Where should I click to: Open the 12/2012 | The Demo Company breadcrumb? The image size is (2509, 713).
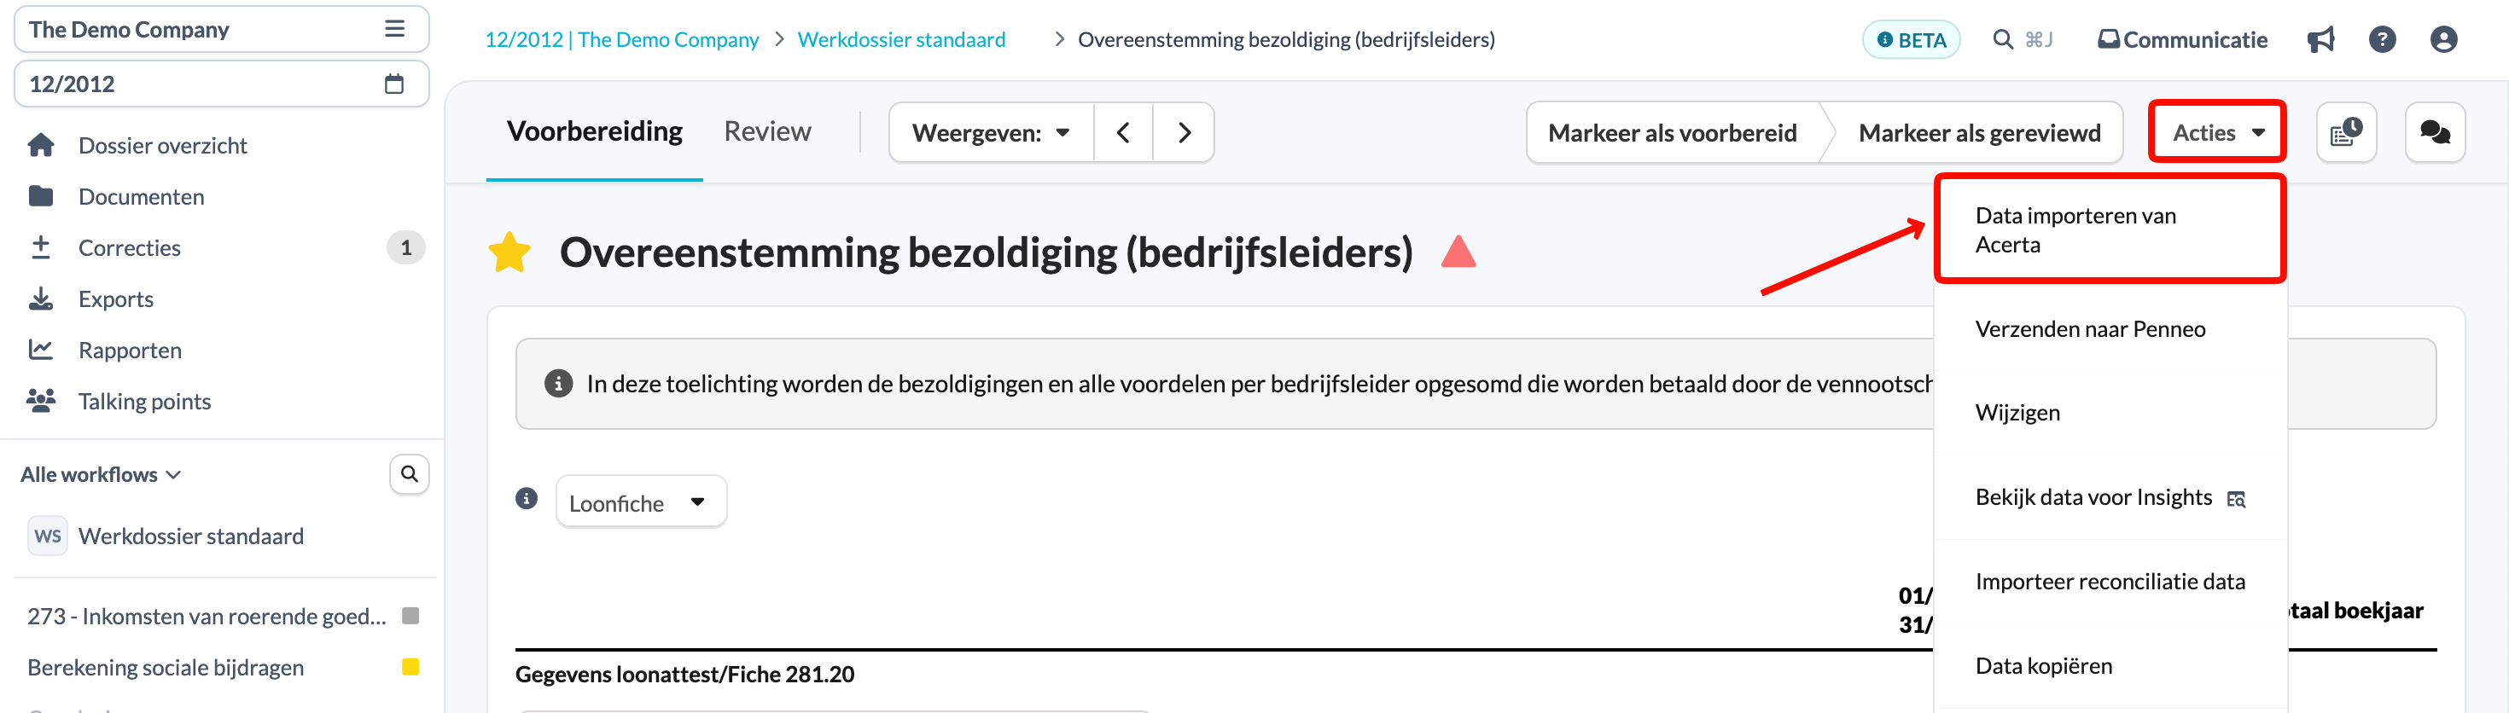[621, 39]
